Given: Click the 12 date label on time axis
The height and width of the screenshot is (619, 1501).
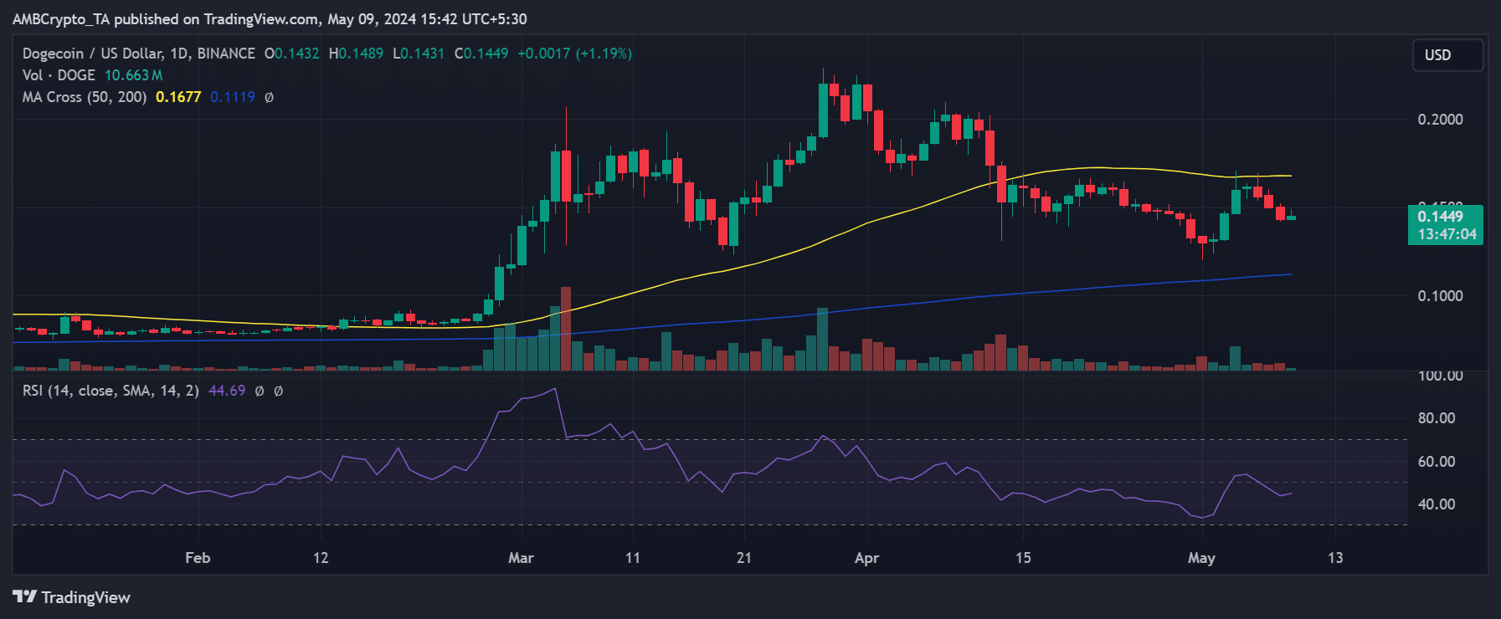Looking at the screenshot, I should click(321, 558).
